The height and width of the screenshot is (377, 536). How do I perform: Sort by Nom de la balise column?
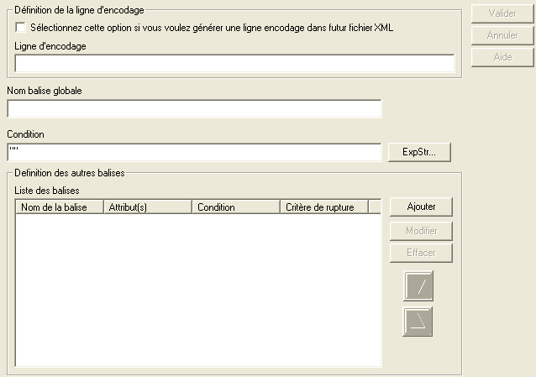tap(59, 207)
